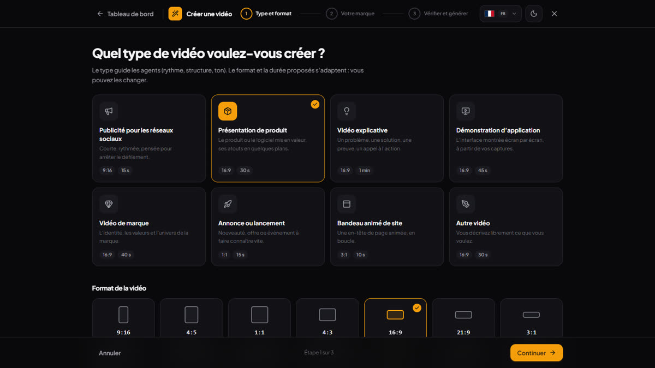
Task: Click the Créer une vidéo title text
Action: [x=209, y=14]
